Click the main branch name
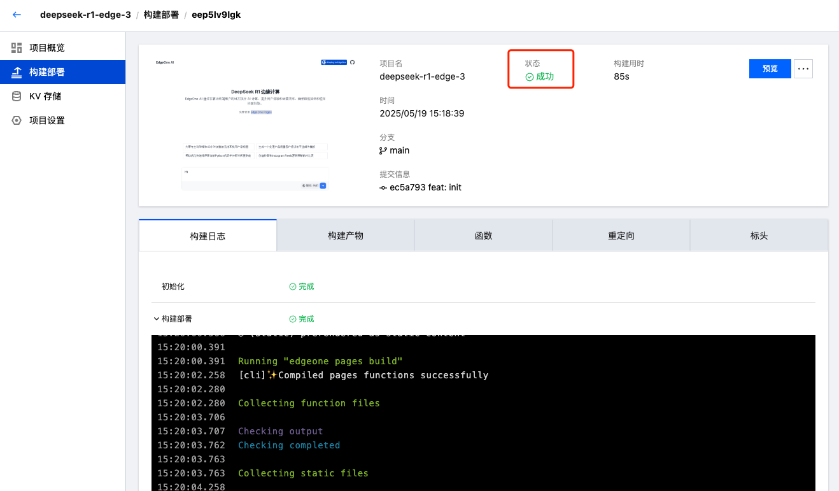 click(x=400, y=150)
